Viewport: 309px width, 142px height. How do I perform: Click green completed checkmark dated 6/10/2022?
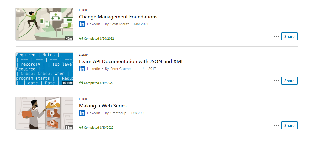tap(81, 127)
